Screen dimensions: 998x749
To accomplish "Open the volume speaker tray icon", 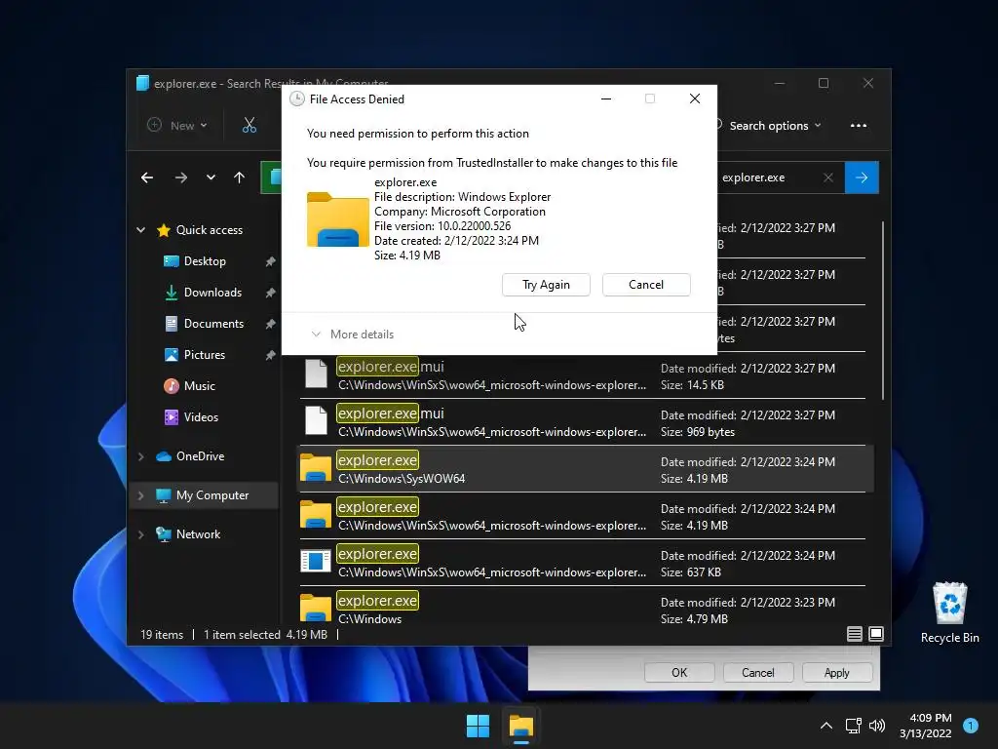I will [x=877, y=726].
